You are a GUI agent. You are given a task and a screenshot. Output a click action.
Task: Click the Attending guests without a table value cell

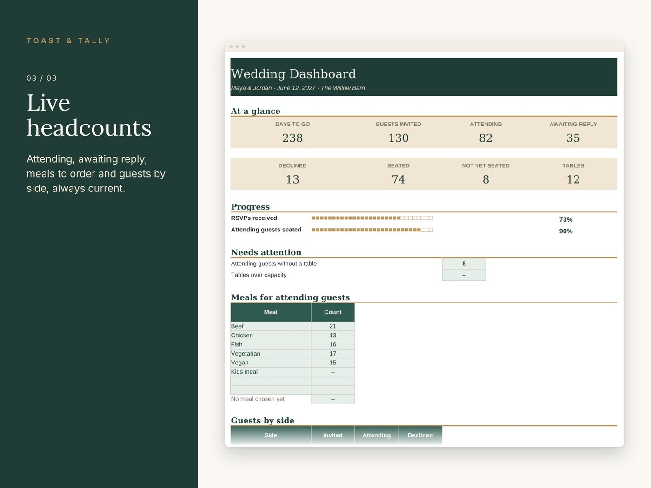[464, 264]
